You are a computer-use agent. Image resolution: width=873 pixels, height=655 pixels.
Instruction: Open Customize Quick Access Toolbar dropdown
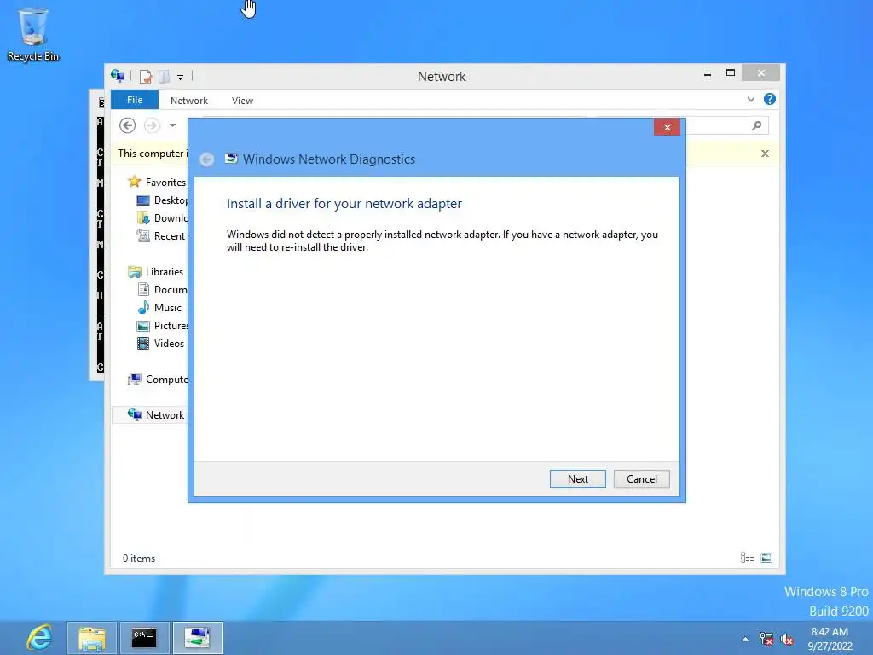[181, 78]
